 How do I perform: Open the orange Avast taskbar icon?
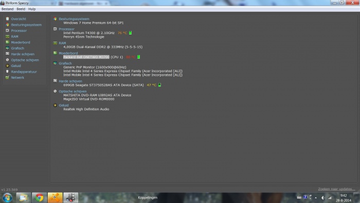[x=55, y=198]
